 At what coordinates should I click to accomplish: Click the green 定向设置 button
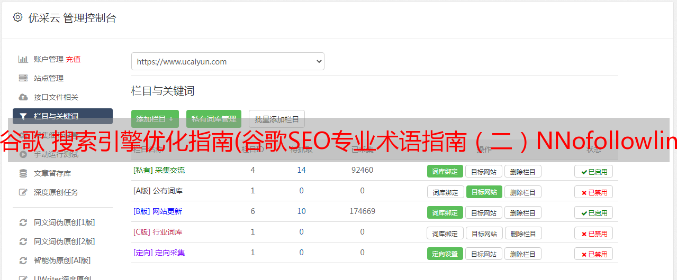[x=445, y=254]
